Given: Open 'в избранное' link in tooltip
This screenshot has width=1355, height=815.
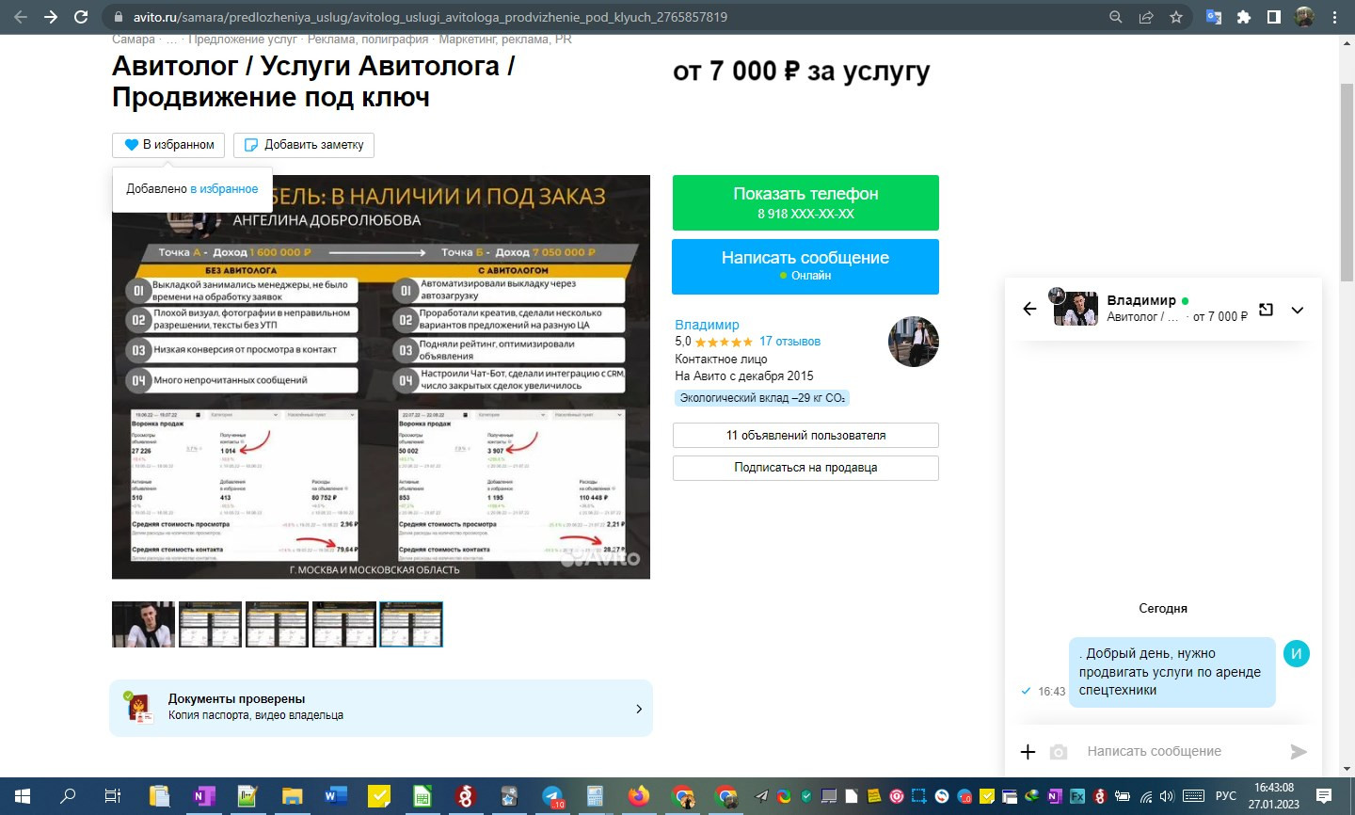Looking at the screenshot, I should [x=224, y=189].
